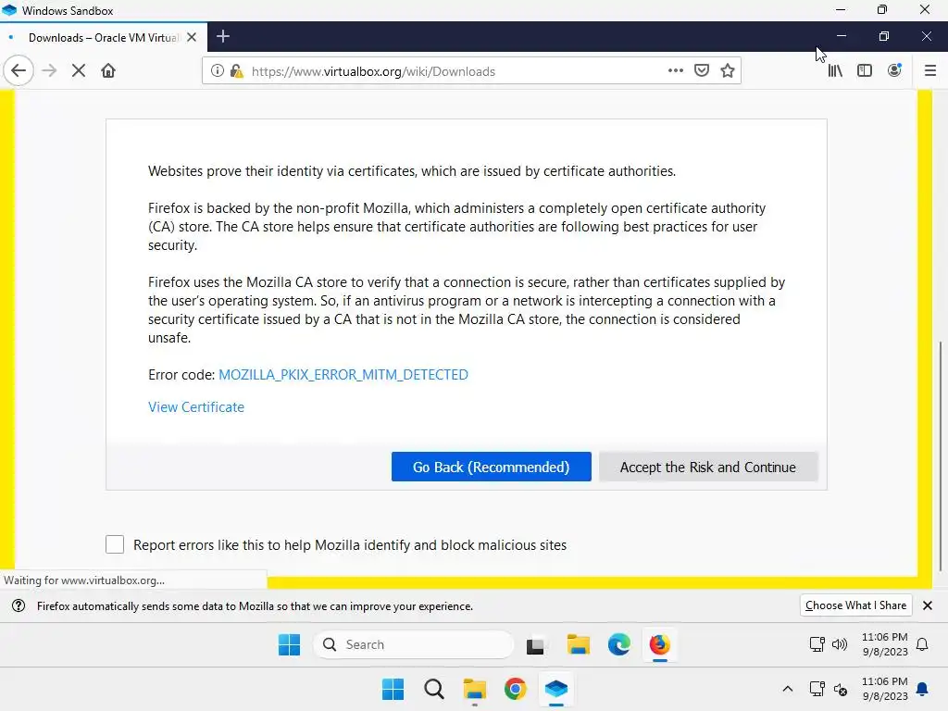Open sandbox network tray icon
Image resolution: width=948 pixels, height=711 pixels.
point(817,644)
